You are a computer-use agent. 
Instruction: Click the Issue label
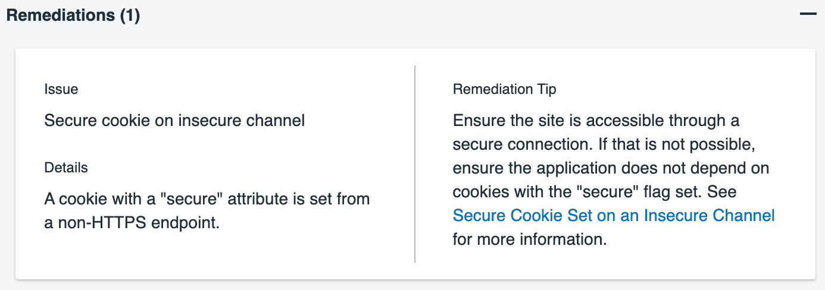click(x=61, y=89)
